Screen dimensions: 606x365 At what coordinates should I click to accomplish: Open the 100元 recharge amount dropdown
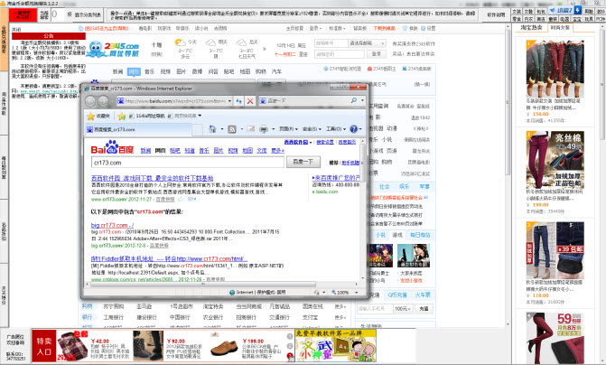coord(403,309)
